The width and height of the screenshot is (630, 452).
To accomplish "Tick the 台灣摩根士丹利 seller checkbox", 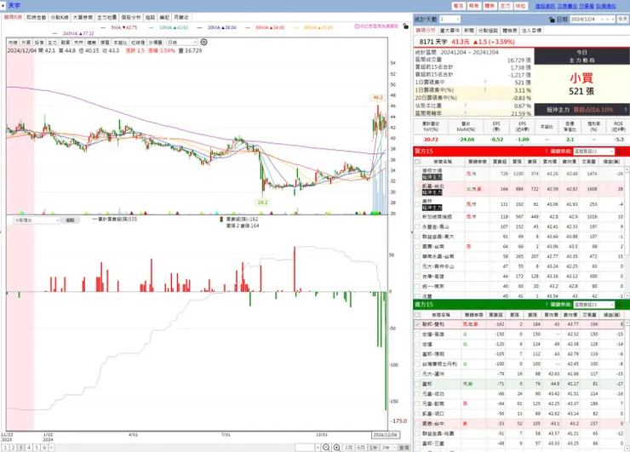I will pyautogui.click(x=417, y=364).
